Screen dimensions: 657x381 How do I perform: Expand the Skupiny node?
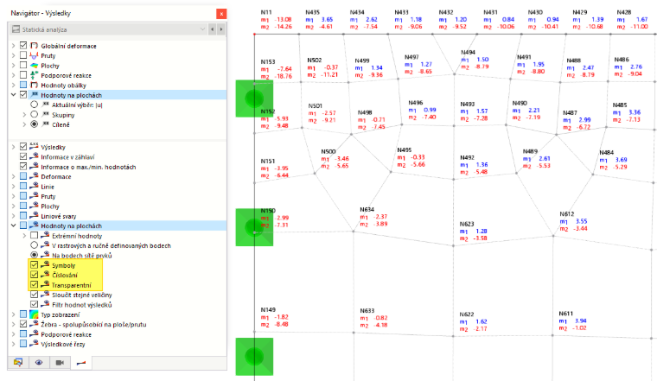(24, 115)
